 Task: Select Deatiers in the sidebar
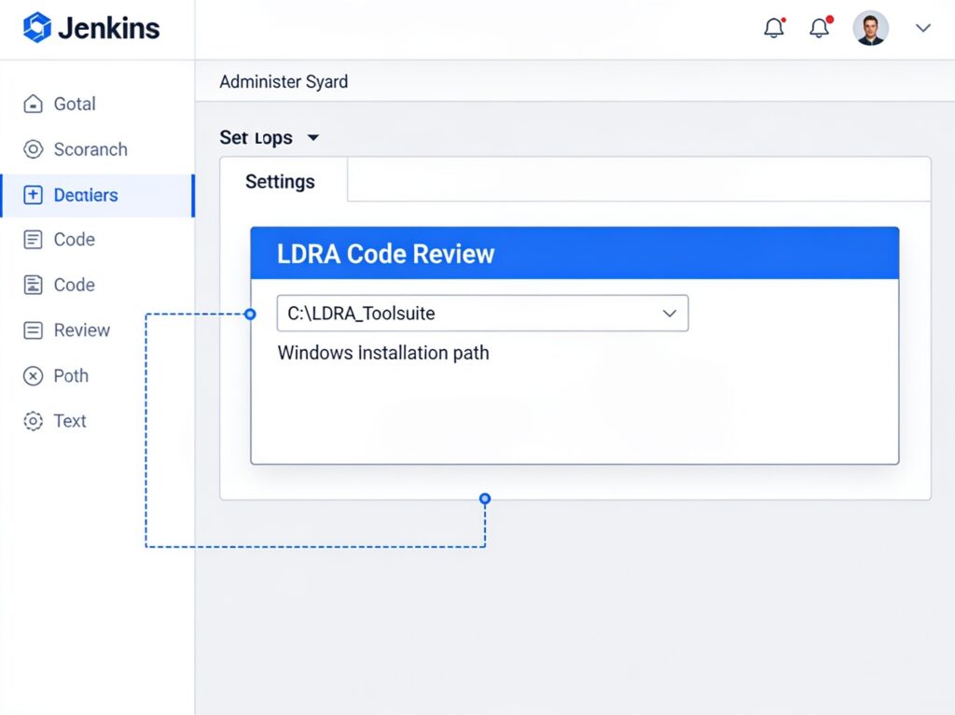(x=97, y=195)
